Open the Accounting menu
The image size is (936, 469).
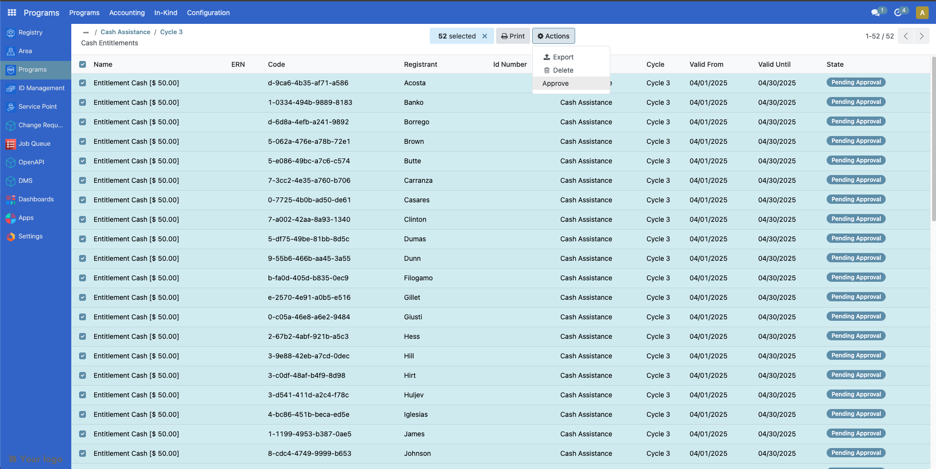(x=127, y=13)
